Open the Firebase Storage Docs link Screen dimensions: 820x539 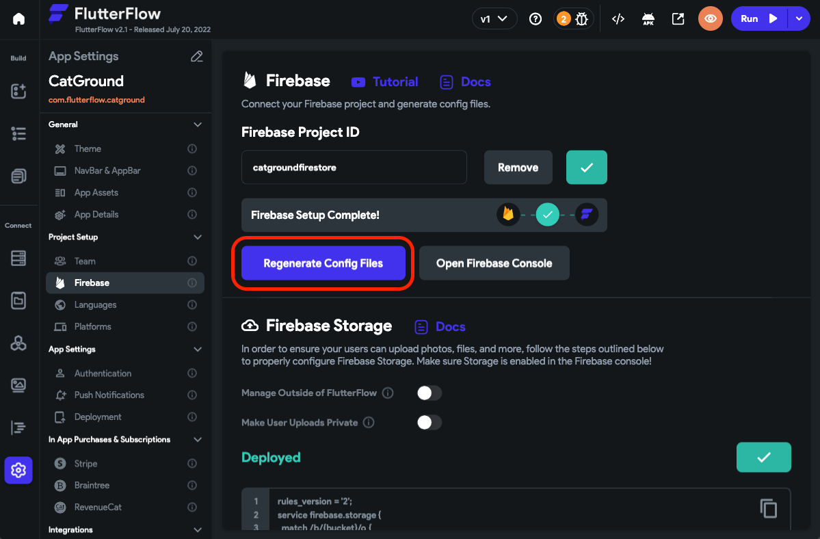[x=440, y=327]
